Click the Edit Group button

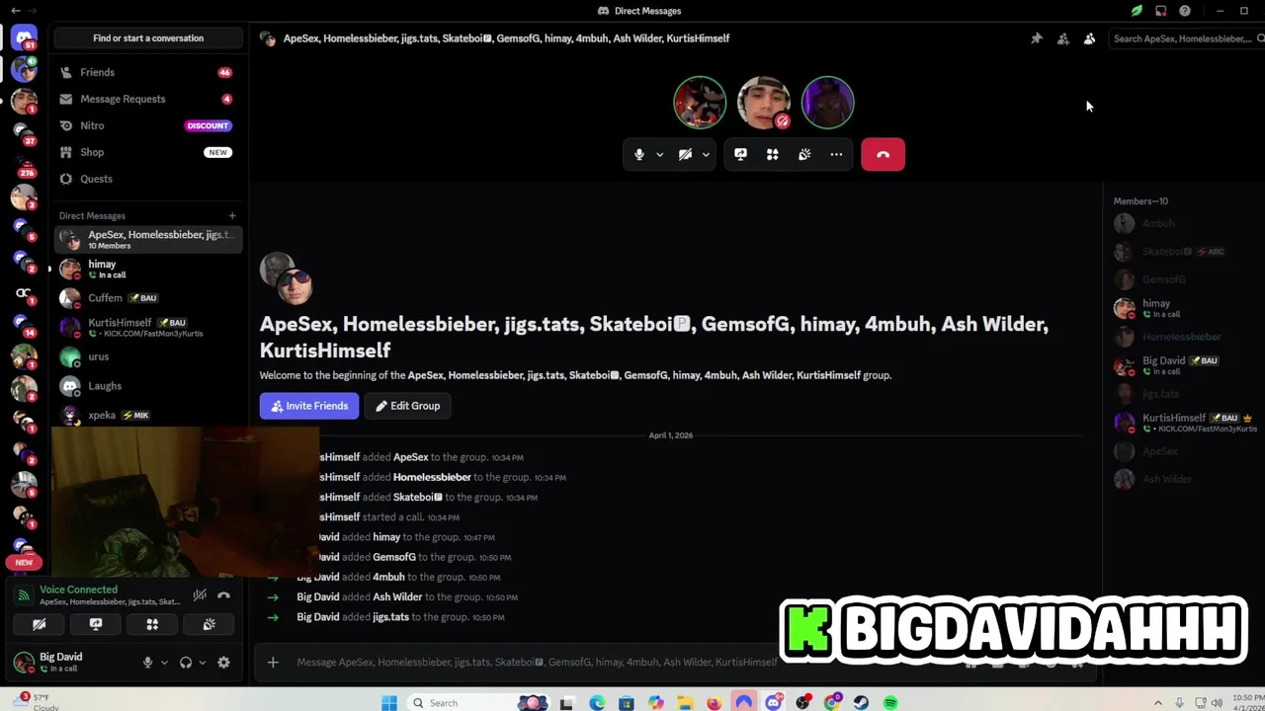408,406
